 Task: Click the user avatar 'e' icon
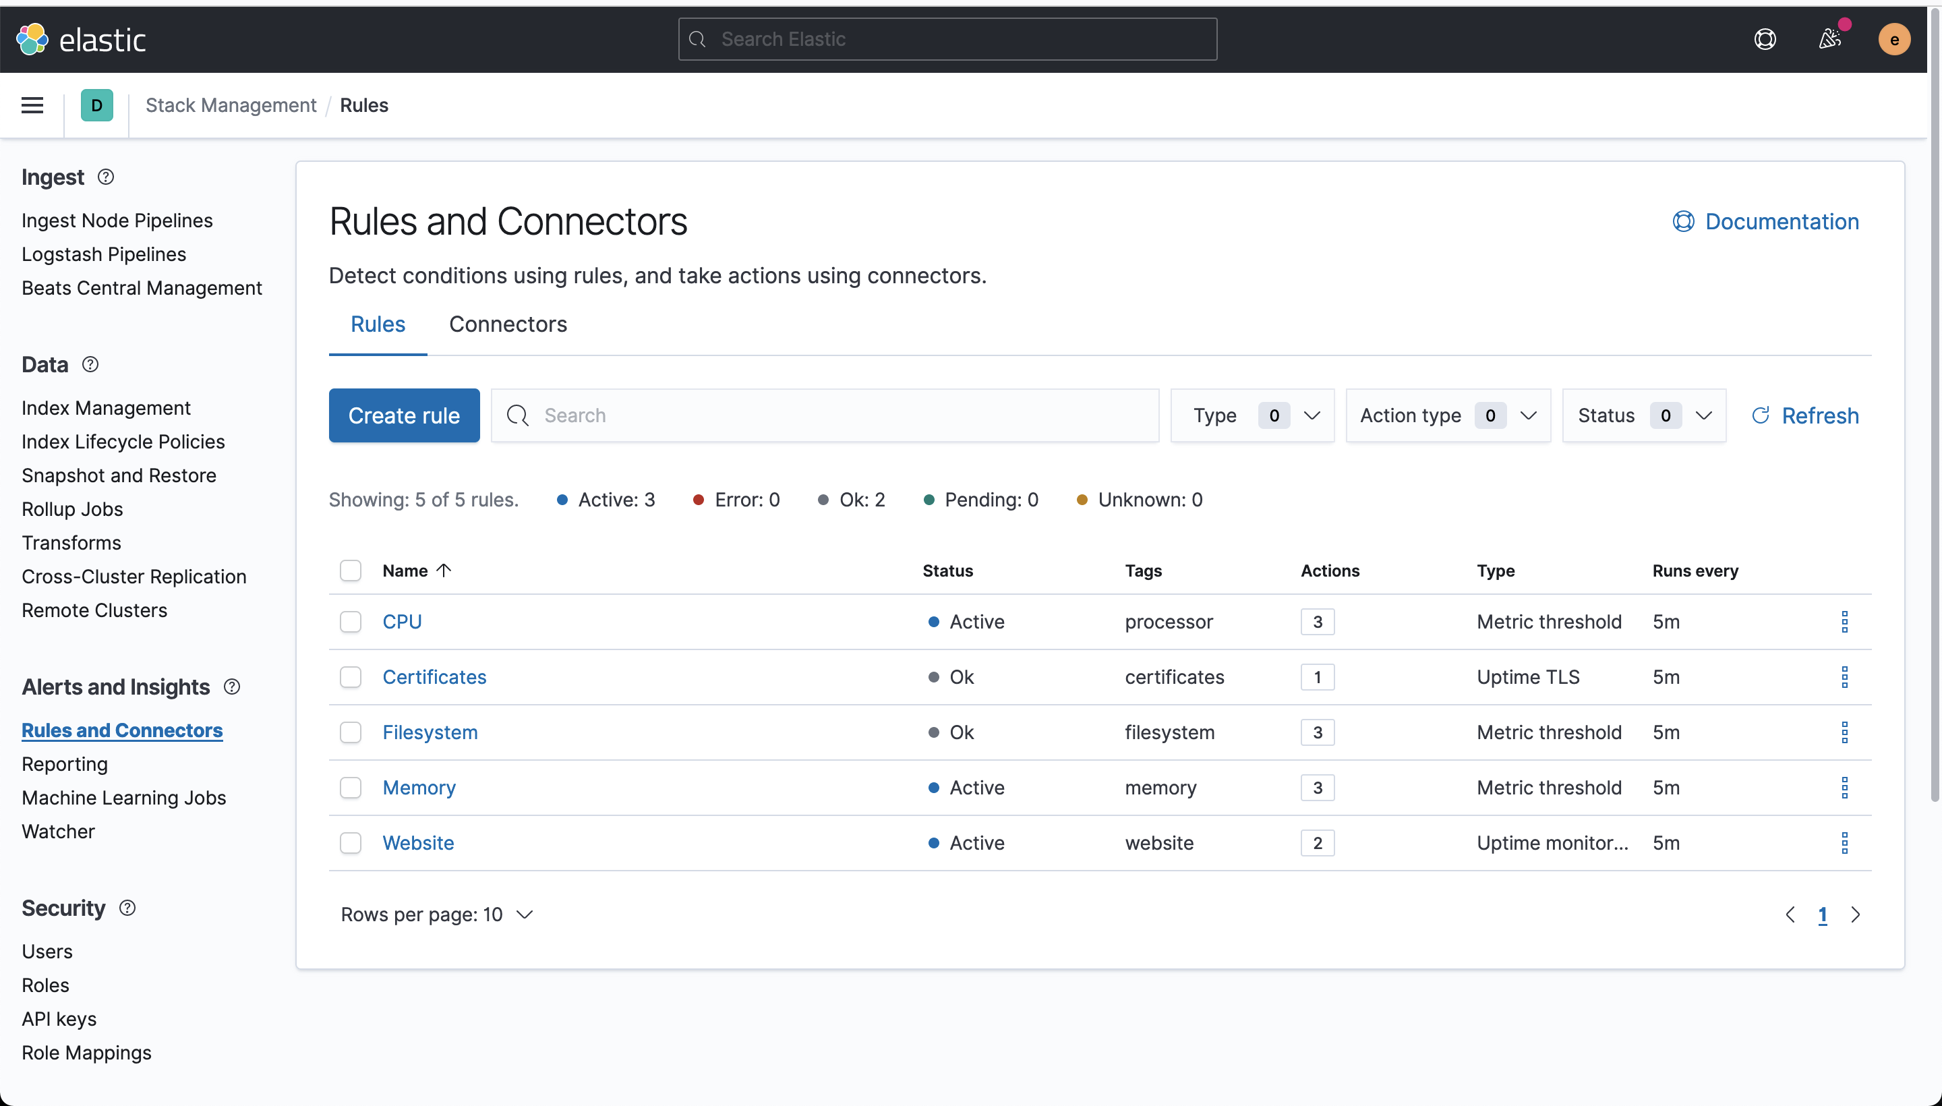click(1893, 40)
